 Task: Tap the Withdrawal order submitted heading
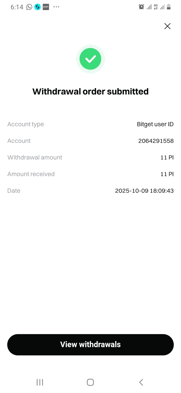90,91
